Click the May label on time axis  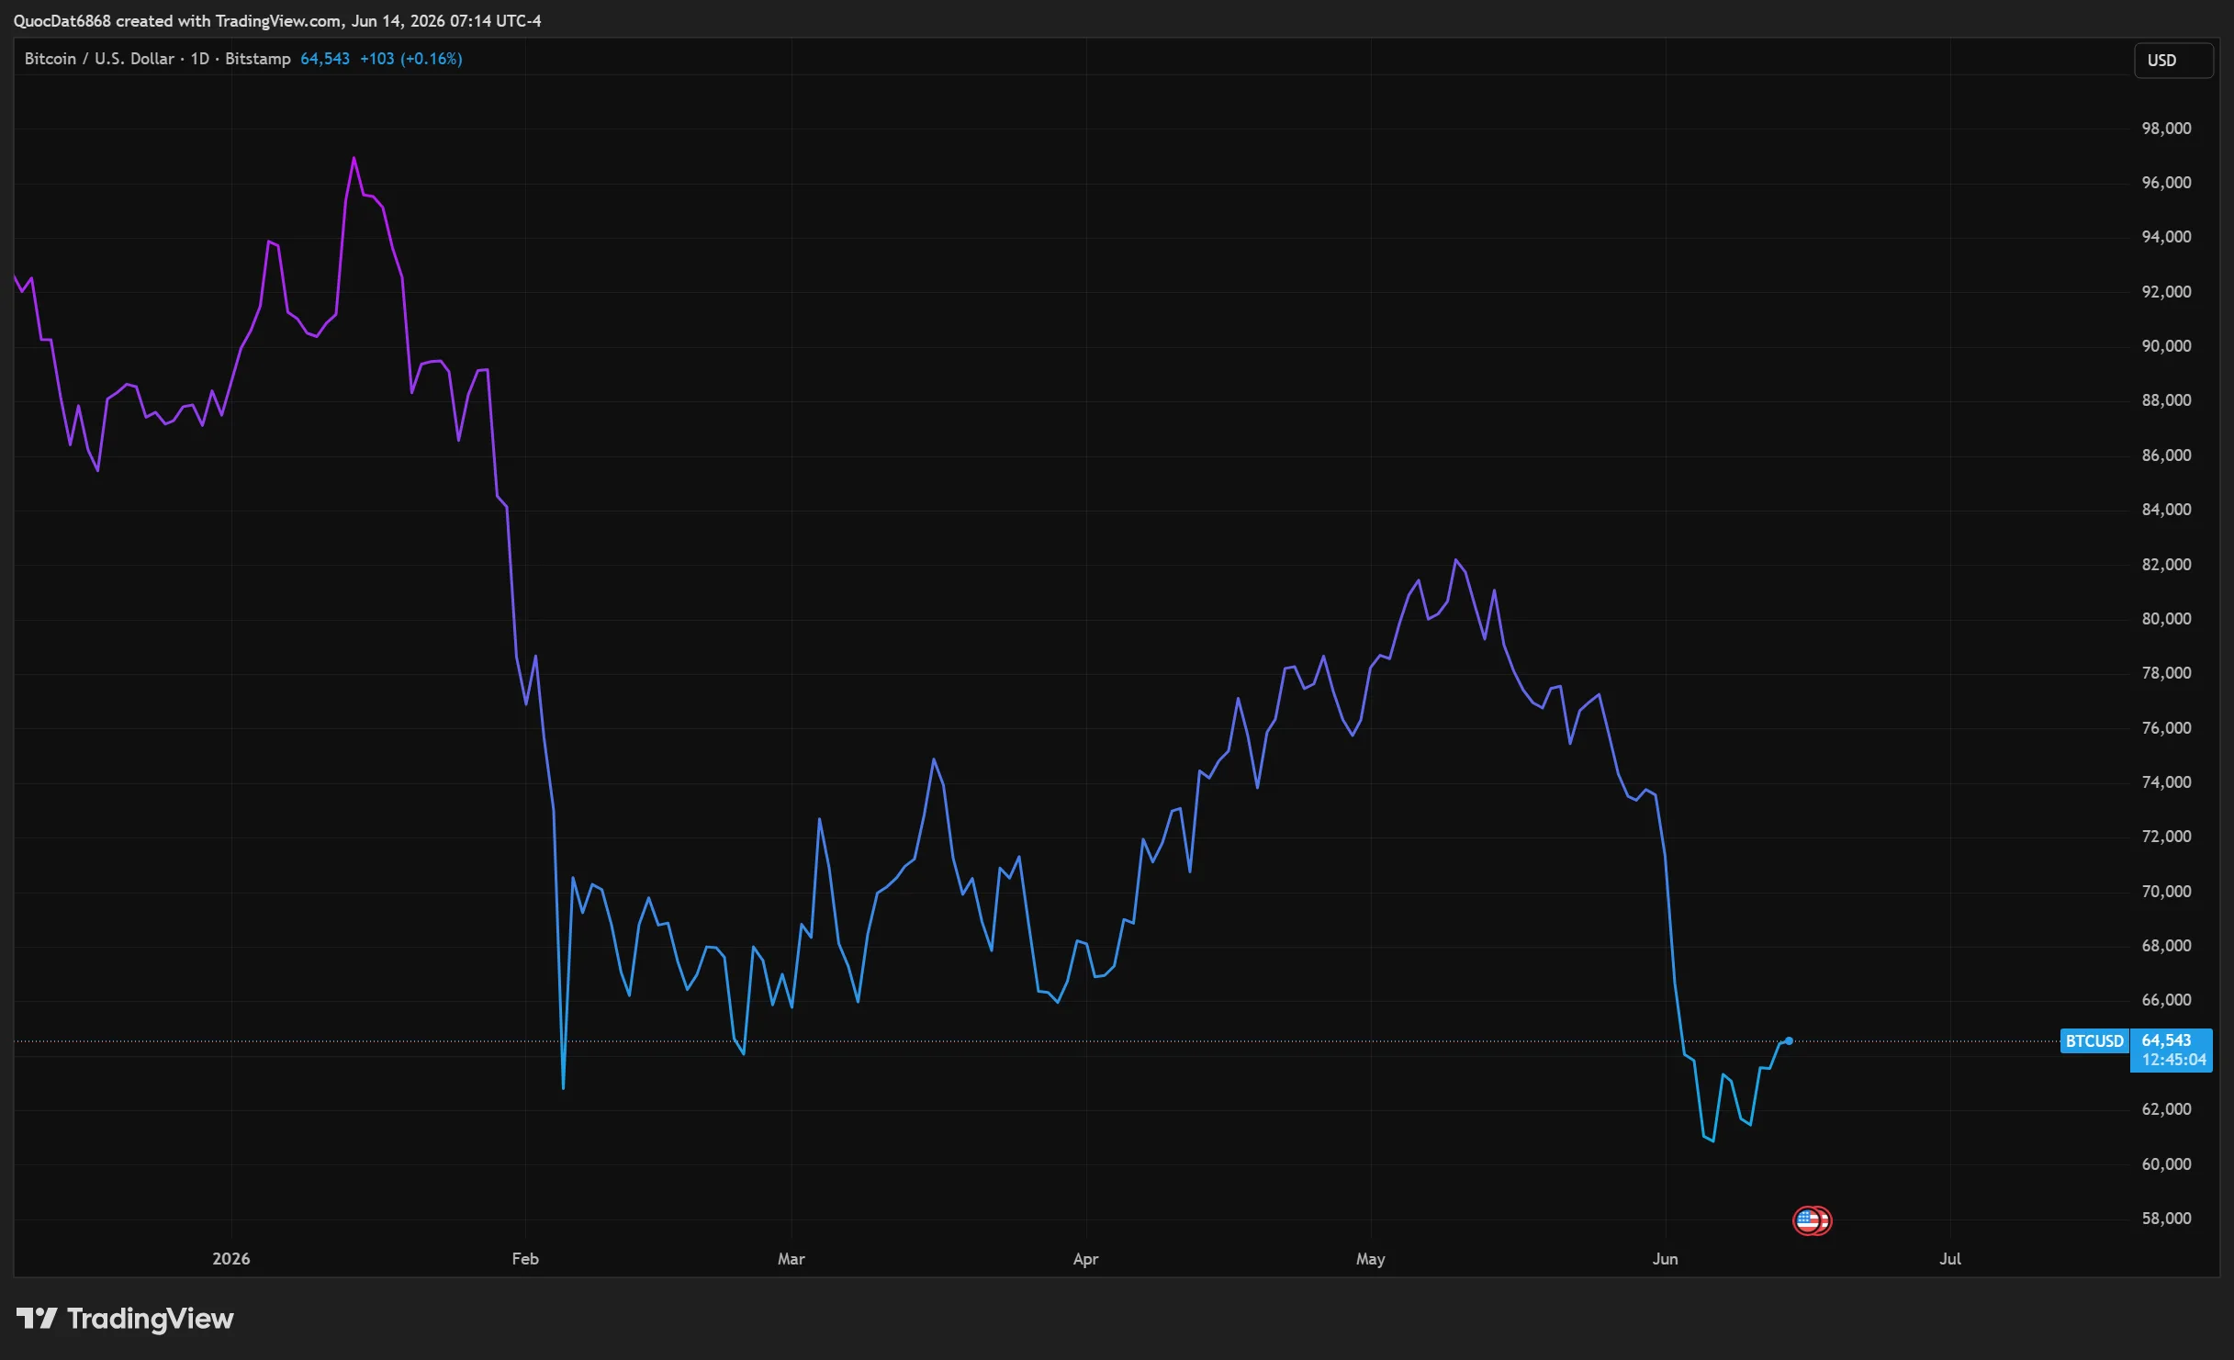tap(1370, 1259)
